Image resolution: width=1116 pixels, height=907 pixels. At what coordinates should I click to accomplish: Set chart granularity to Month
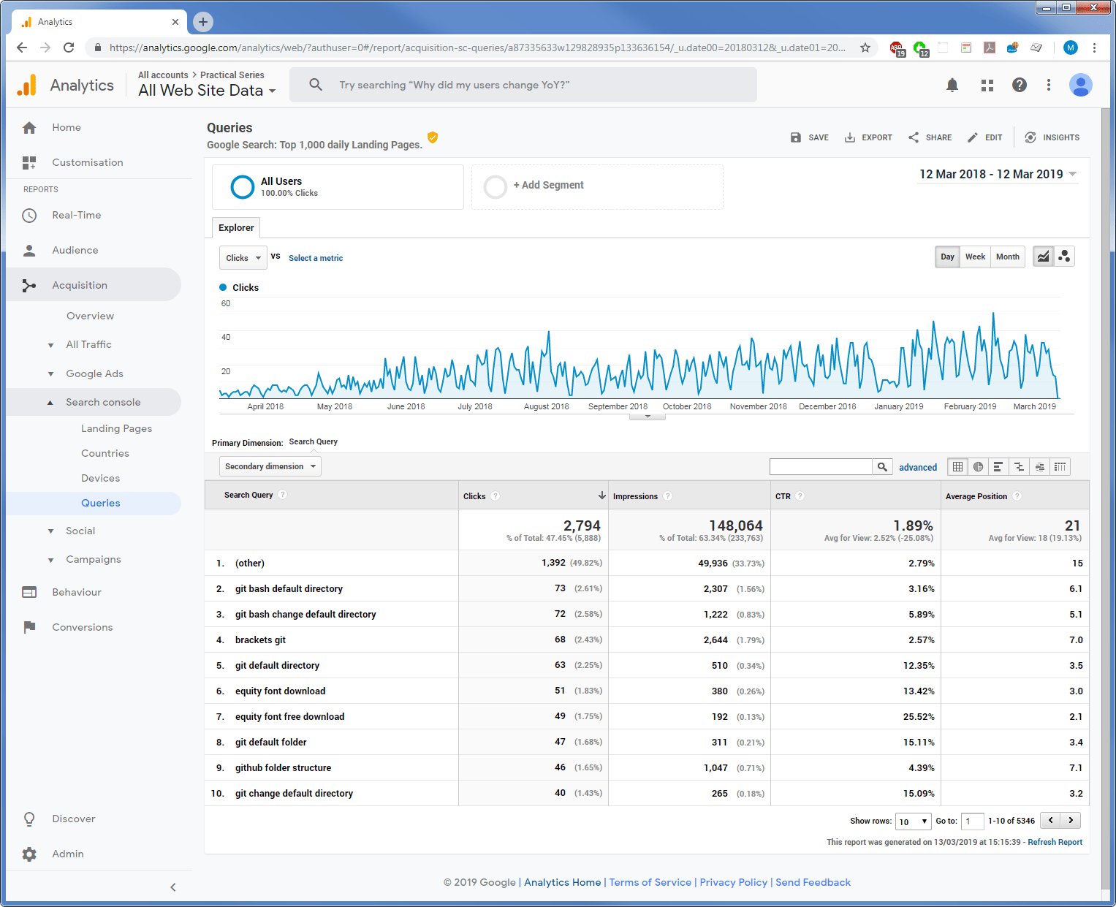click(1007, 257)
